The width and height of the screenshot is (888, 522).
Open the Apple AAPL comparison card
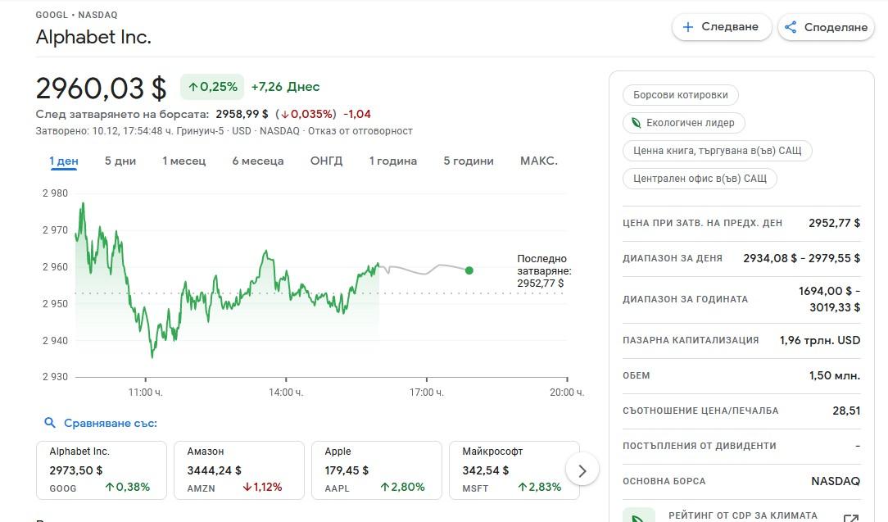click(x=377, y=470)
